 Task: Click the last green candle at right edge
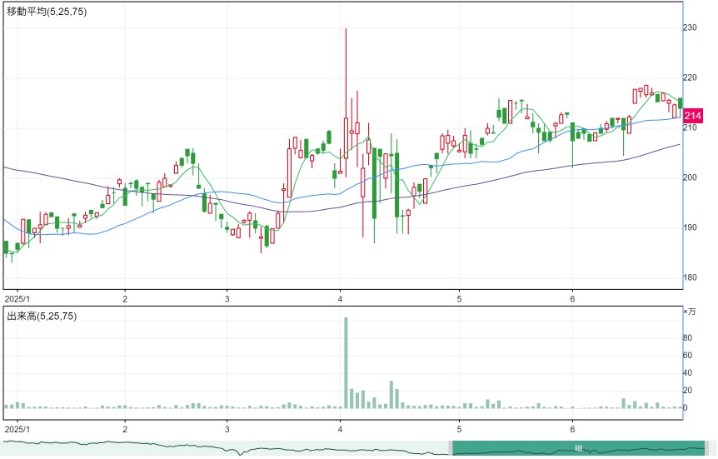681,103
